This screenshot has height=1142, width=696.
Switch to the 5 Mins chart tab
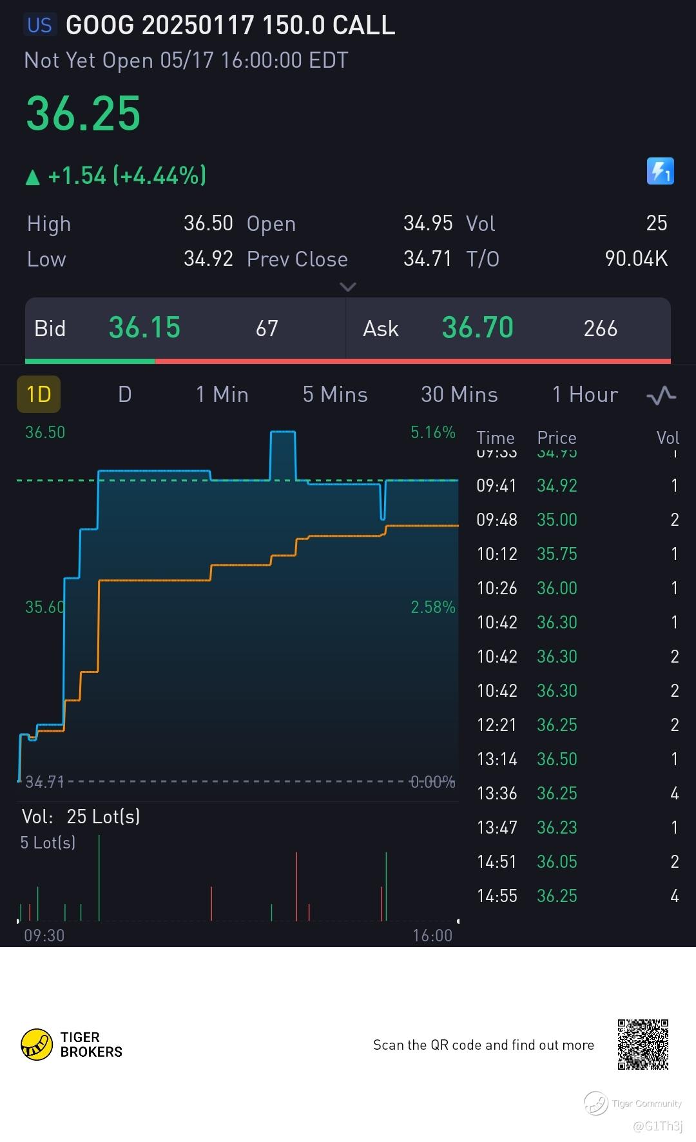tap(335, 394)
